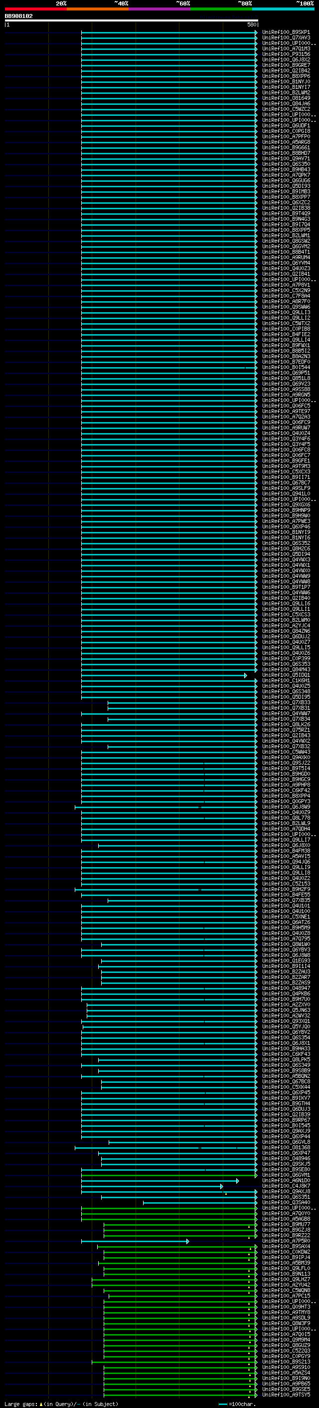Open hit UniRef100_A7Q1M3
This screenshot has height=1408, width=319.
click(286, 48)
